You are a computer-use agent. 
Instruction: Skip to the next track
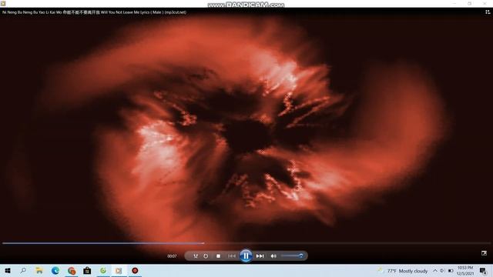pyautogui.click(x=260, y=256)
